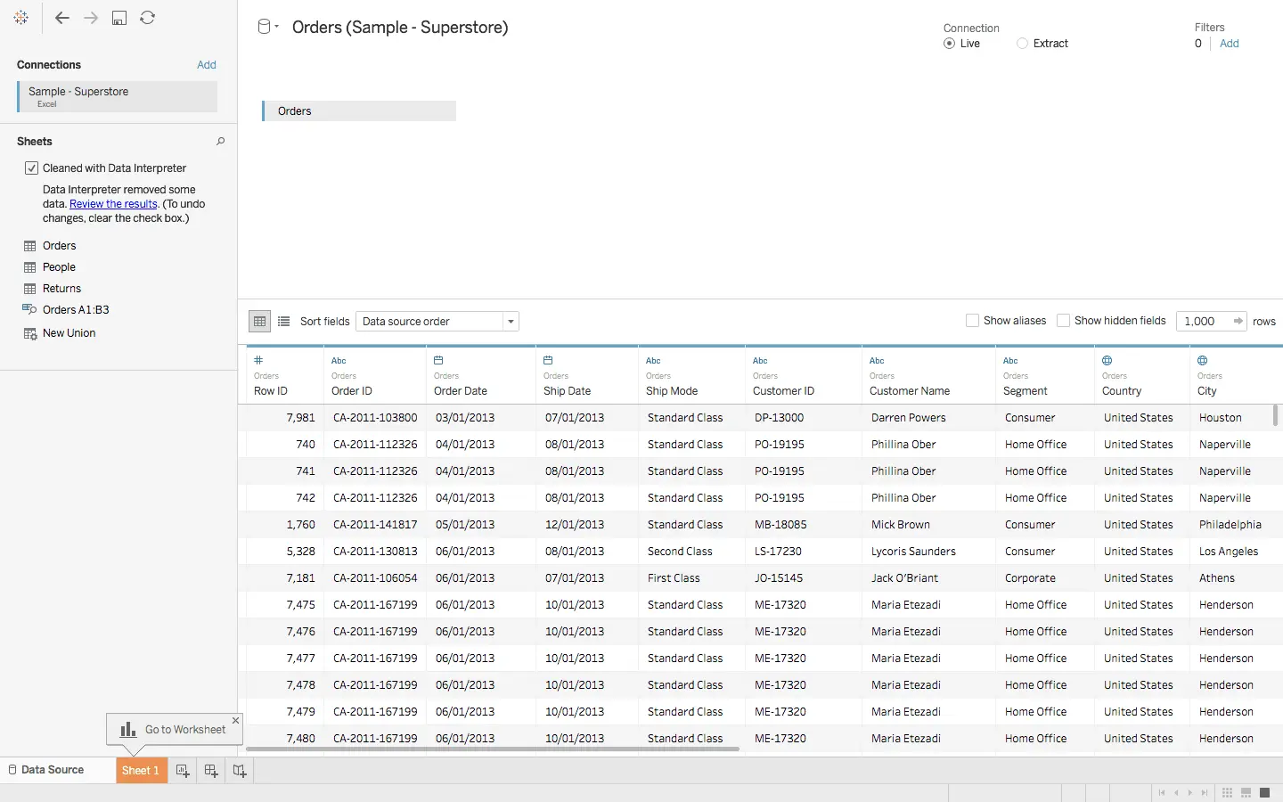The image size is (1283, 802).
Task: Click the back arrow in the toolbar
Action: (62, 18)
